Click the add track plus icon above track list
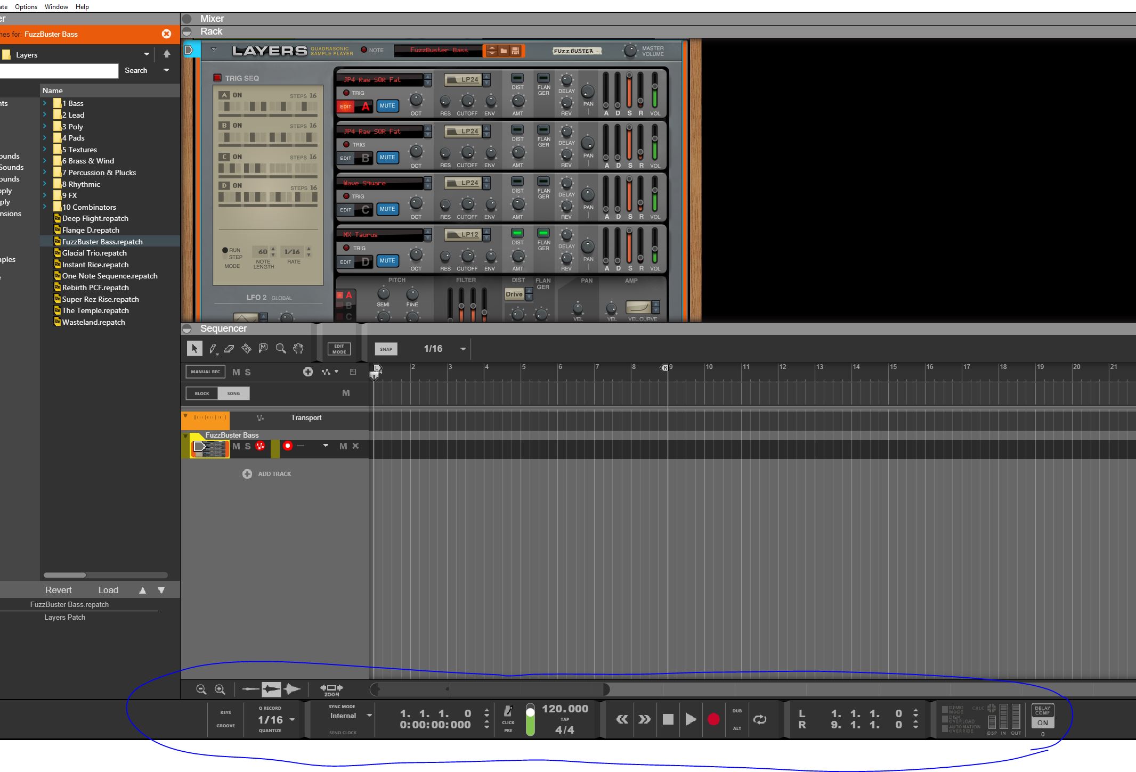The width and height of the screenshot is (1136, 772). coord(308,372)
